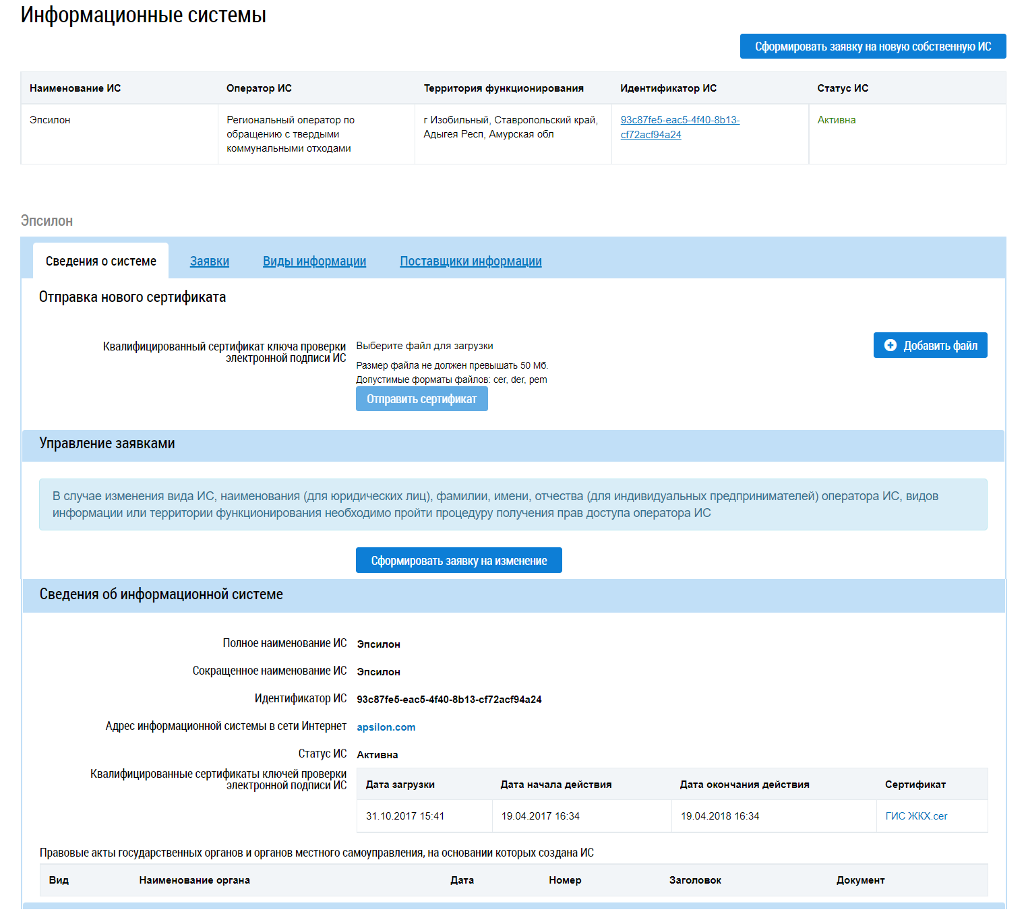Image resolution: width=1026 pixels, height=920 pixels.
Task: Click the Статус ИС column header
Action: (843, 88)
